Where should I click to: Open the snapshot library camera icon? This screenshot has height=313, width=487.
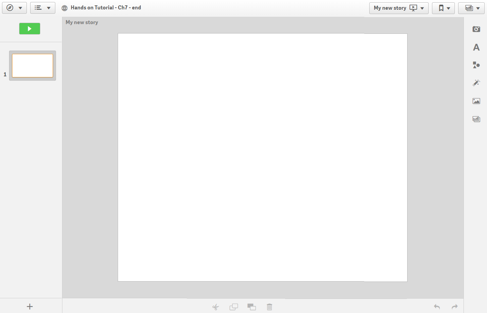point(476,29)
